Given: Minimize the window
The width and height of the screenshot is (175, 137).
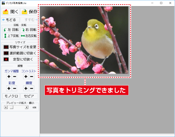Looking at the screenshot, I should point(152,3).
